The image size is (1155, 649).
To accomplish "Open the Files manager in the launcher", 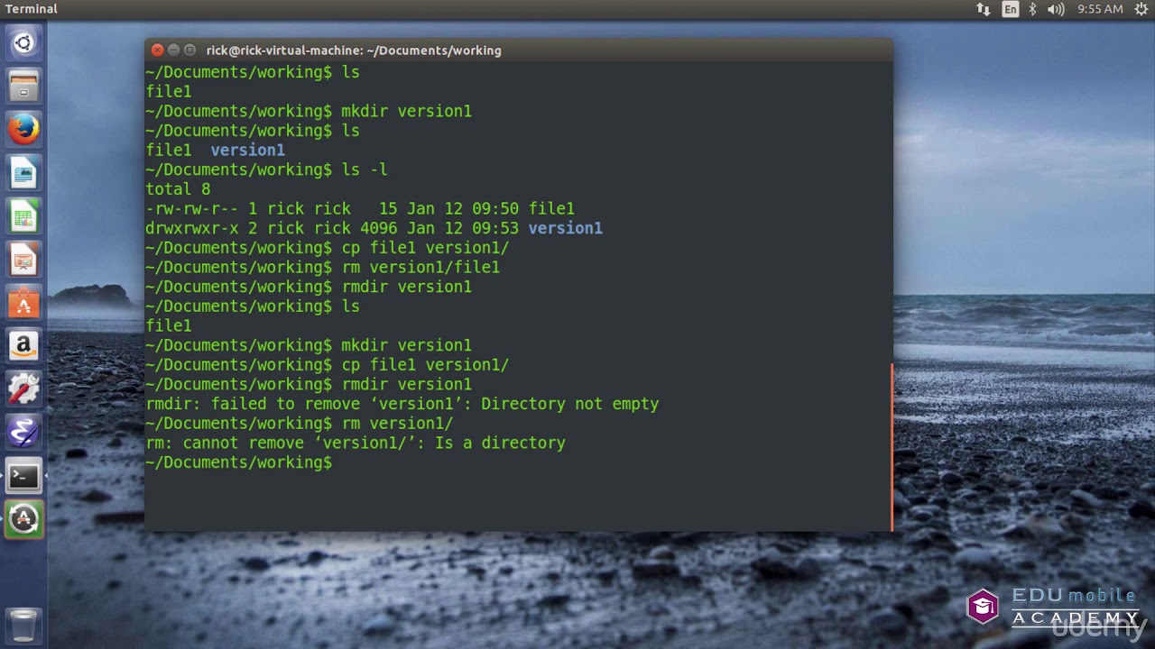I will [23, 87].
